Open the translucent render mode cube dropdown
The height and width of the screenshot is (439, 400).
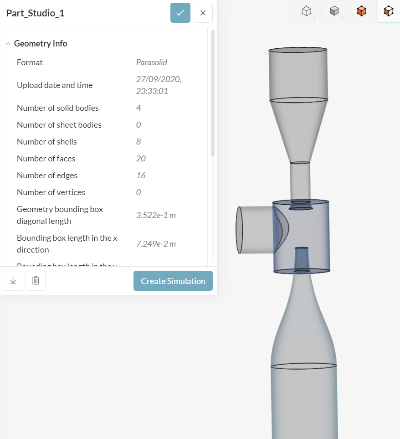coord(335,11)
